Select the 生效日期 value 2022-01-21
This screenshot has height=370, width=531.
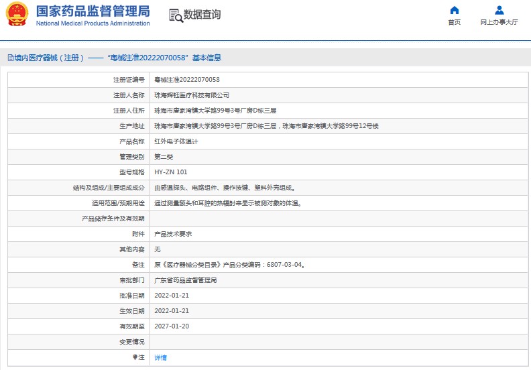tap(172, 311)
